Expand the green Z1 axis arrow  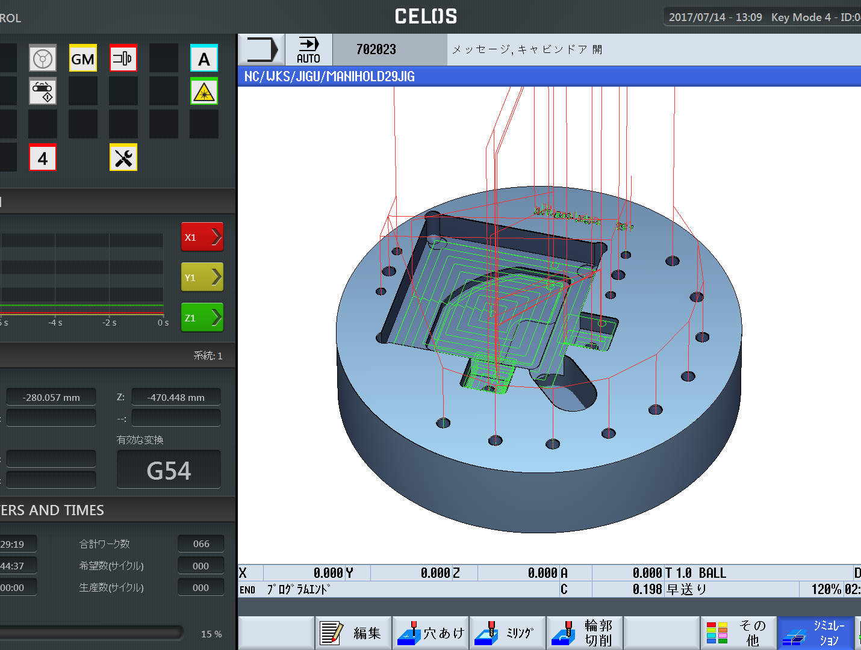202,318
